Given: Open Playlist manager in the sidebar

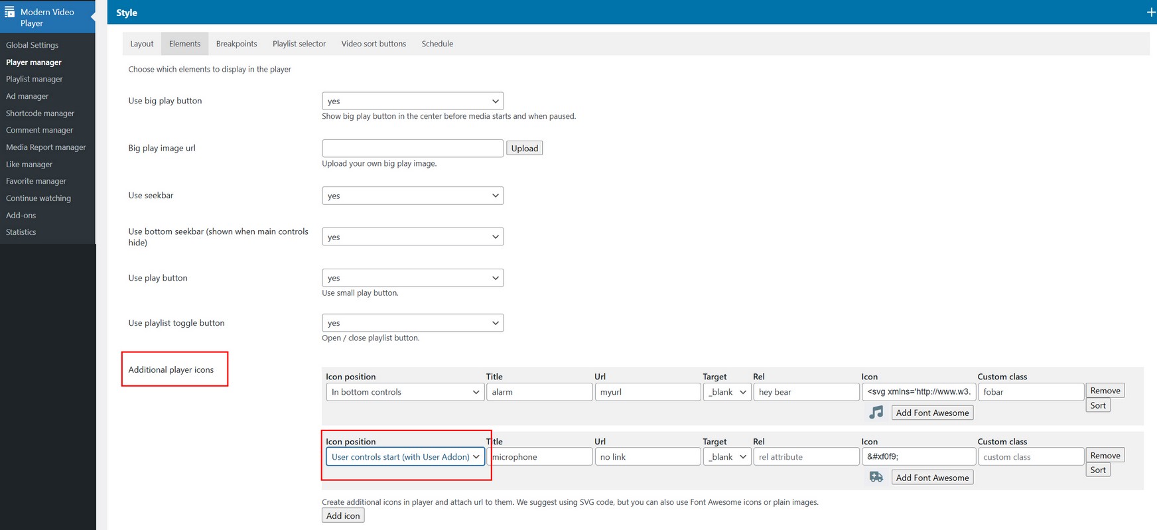Looking at the screenshot, I should 34,79.
